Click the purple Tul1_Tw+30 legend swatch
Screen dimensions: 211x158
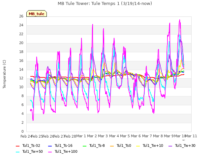pos(170,146)
